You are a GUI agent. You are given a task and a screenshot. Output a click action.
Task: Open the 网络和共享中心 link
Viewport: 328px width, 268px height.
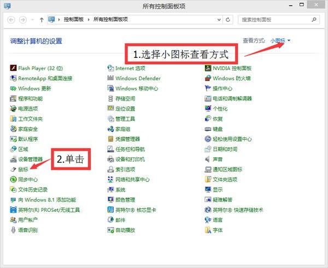pos(132,180)
